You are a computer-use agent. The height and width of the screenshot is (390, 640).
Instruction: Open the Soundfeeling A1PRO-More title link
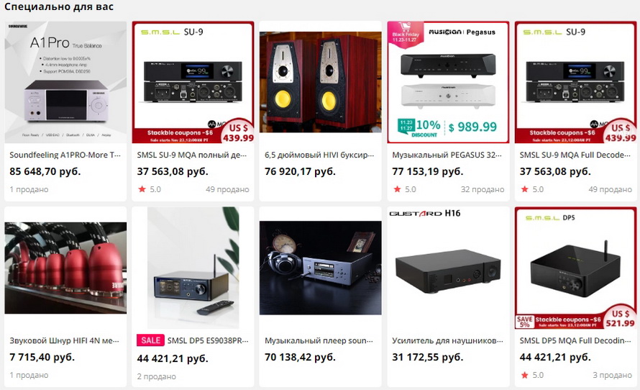click(65, 155)
